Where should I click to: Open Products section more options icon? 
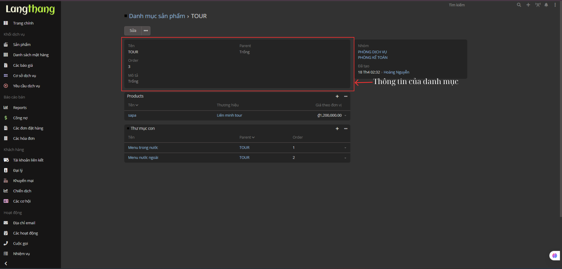click(x=346, y=96)
